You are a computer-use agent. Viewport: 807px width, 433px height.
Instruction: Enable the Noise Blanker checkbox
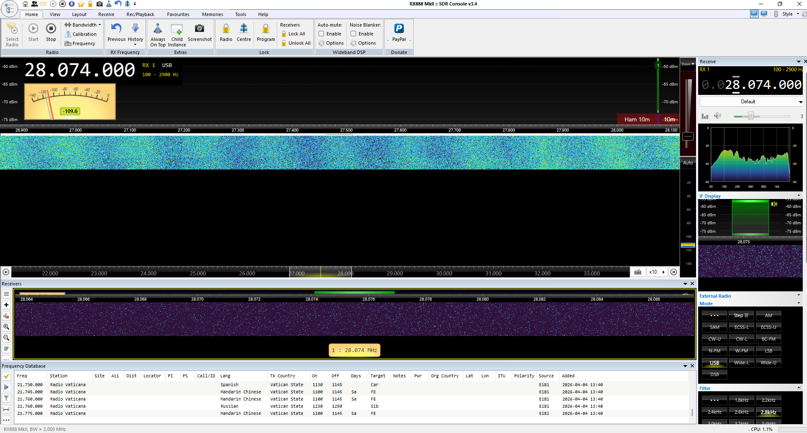[354, 34]
